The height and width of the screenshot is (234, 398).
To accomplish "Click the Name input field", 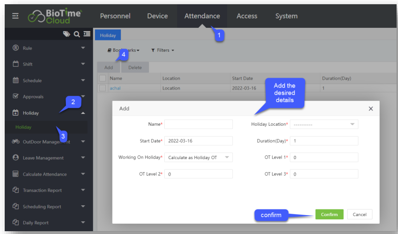I will 199,124.
